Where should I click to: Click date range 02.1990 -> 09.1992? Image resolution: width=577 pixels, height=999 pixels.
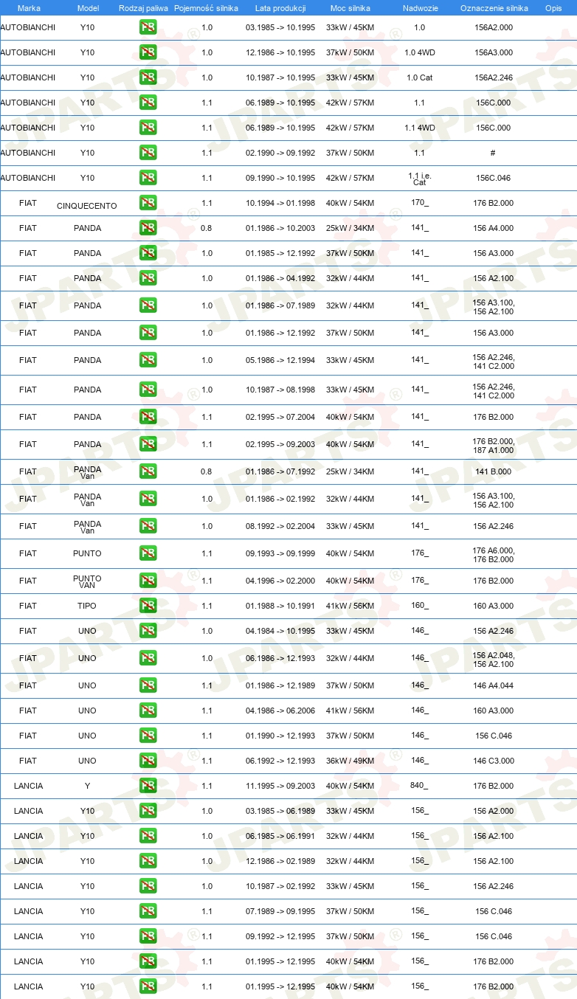[x=280, y=153]
